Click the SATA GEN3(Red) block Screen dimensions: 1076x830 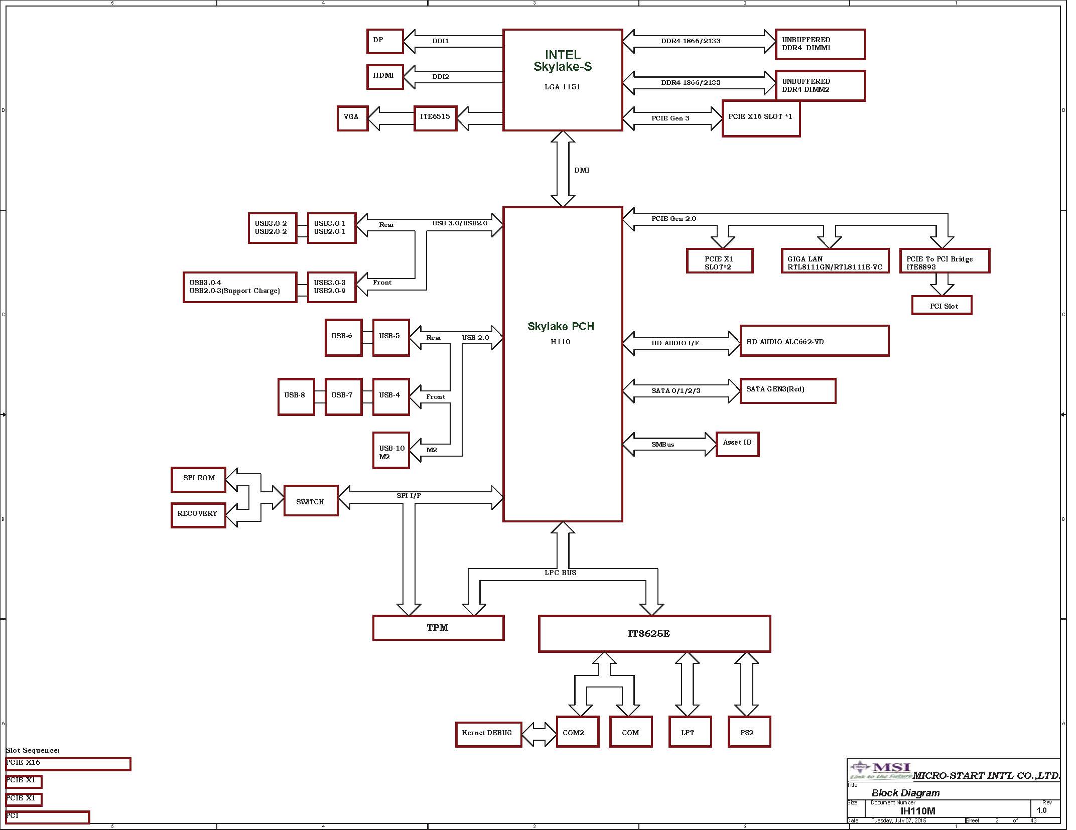[x=787, y=390]
